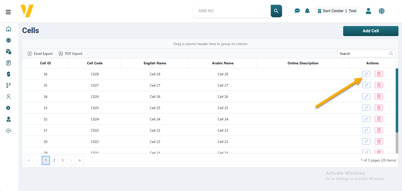The height and width of the screenshot is (191, 402).
Task: Click the globe language icon
Action: (381, 11)
